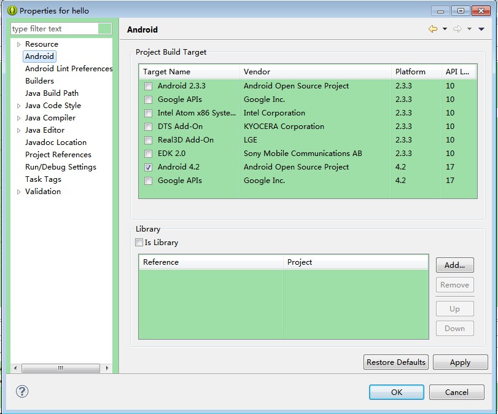The image size is (498, 414).
Task: Open the Java Build Path page
Action: [52, 93]
